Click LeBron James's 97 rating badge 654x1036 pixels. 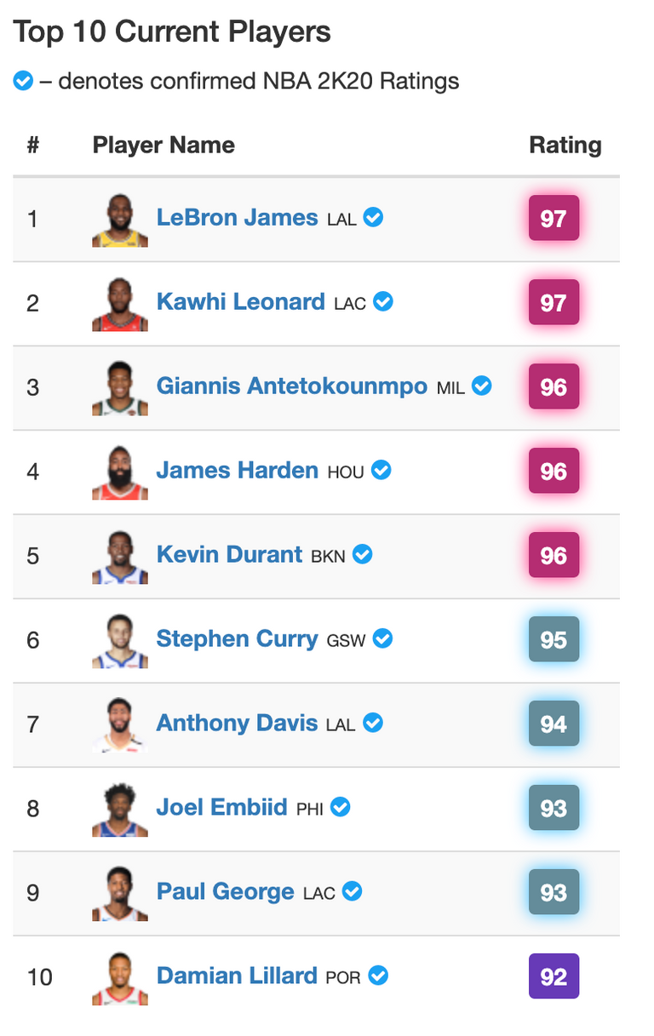(x=554, y=219)
